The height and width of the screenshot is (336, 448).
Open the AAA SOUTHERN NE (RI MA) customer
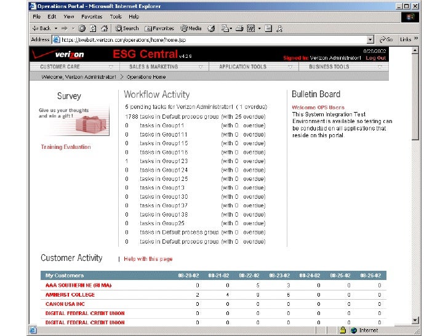pos(79,285)
